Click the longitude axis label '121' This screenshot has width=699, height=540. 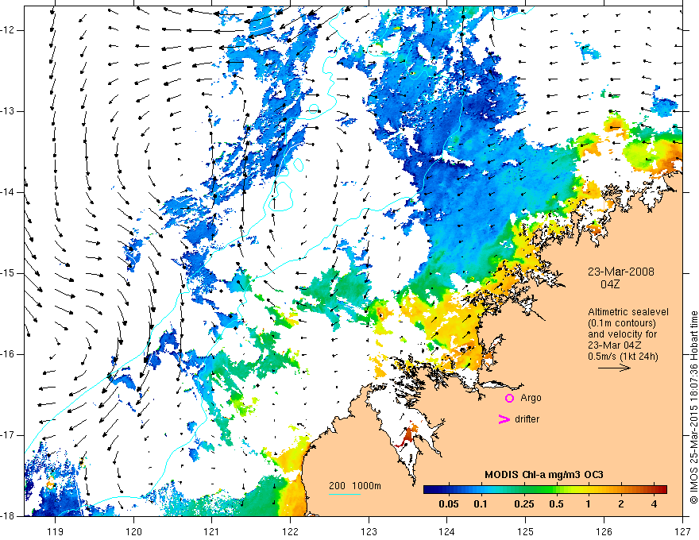pos(212,531)
